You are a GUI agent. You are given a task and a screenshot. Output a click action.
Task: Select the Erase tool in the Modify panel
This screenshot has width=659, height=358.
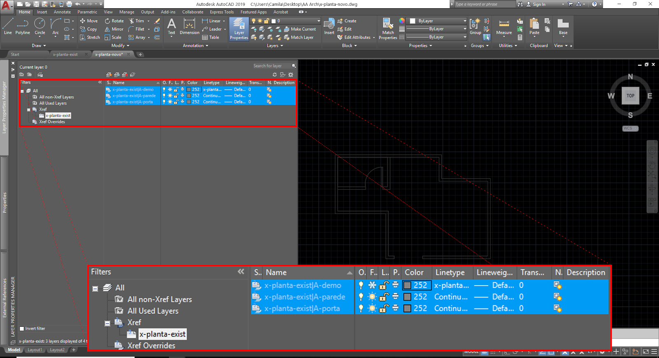157,21
